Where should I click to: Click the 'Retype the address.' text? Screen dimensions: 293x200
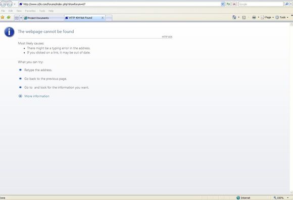(38, 70)
